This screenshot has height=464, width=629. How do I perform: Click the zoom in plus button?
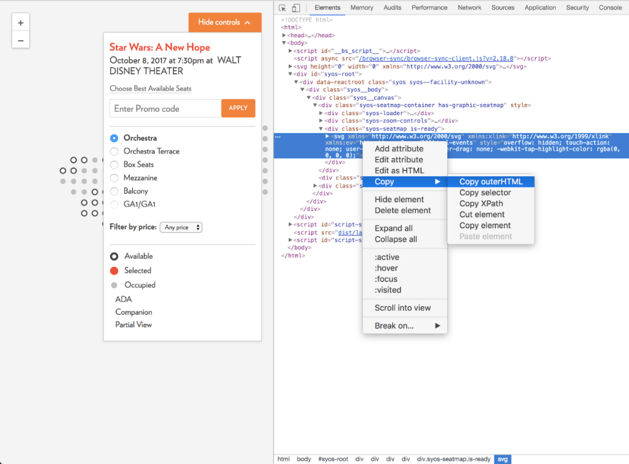coord(21,23)
